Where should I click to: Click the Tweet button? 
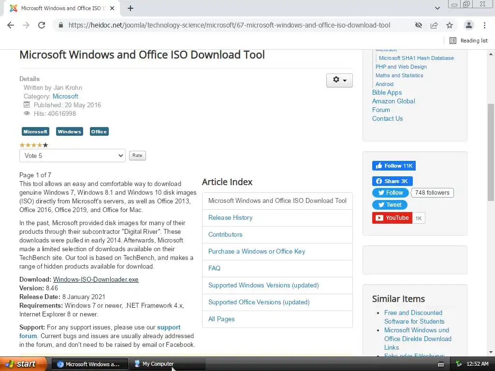tap(390, 205)
